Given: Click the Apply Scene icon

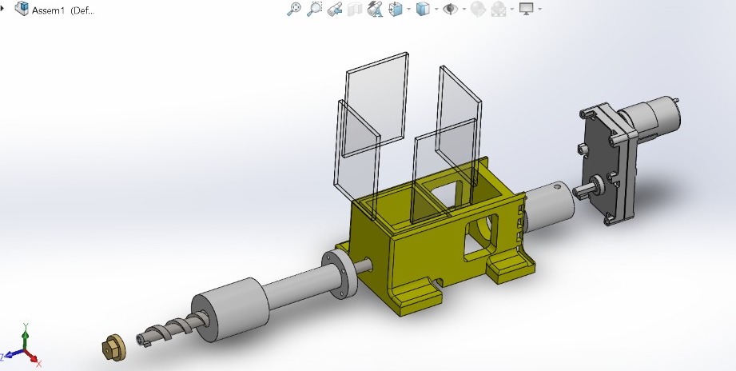Looking at the screenshot, I should 499,9.
